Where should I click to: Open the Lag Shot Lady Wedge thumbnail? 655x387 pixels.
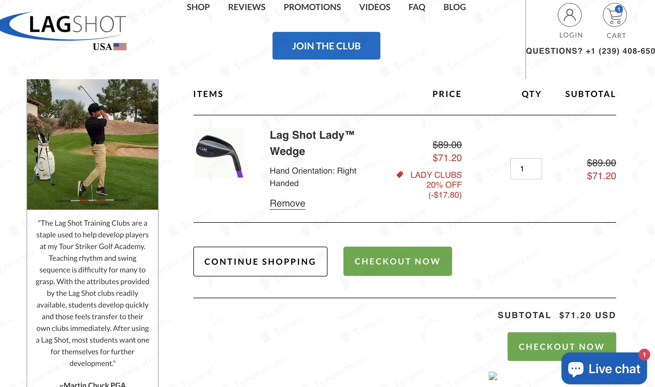219,153
